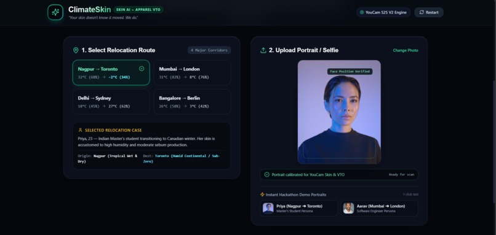Click the calibrated checkmark icon
Viewport: 496px width, 235px height.
click(266, 174)
